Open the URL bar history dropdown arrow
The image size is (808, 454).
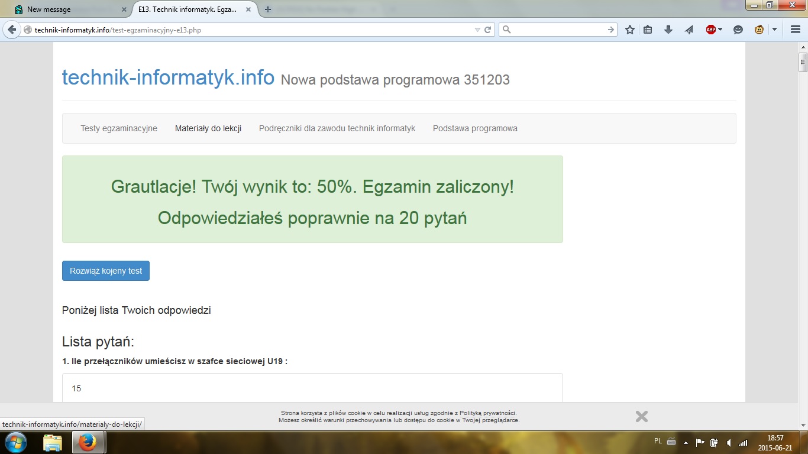pyautogui.click(x=477, y=30)
